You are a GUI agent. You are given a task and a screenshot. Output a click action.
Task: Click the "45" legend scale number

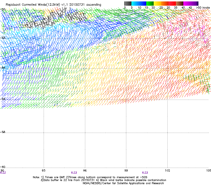pos(190,8)
